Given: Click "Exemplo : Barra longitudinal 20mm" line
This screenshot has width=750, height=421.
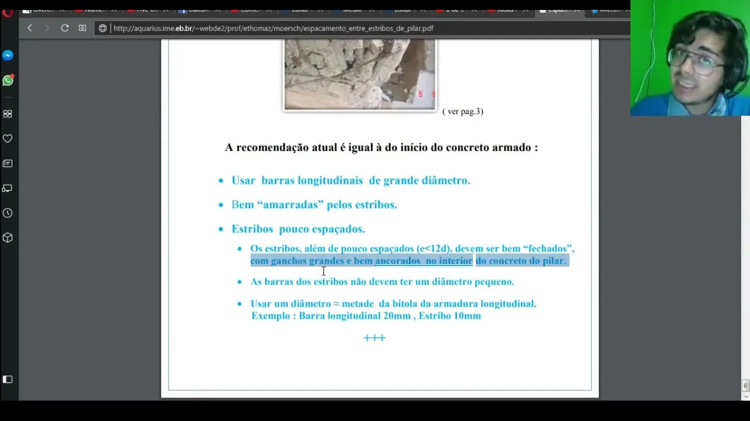Looking at the screenshot, I should [366, 316].
